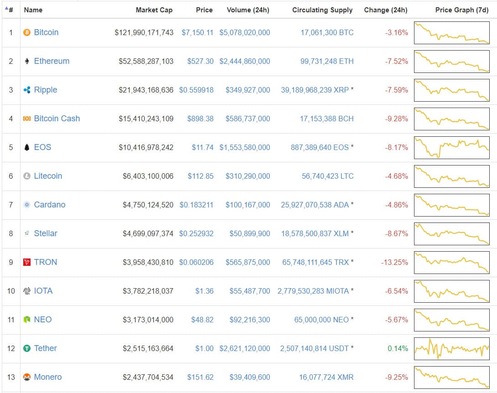Viewport: 497px width, 393px height.
Task: Click Tether's volume $2,621,120,000
Action: [x=245, y=349]
